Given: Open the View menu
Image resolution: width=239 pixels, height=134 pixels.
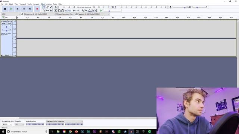Looking at the screenshot, I should [x=16, y=4].
